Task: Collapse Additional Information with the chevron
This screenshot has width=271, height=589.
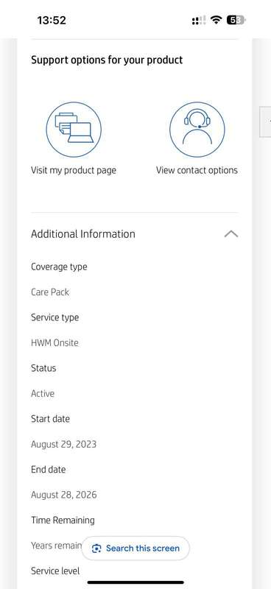Action: coord(231,234)
